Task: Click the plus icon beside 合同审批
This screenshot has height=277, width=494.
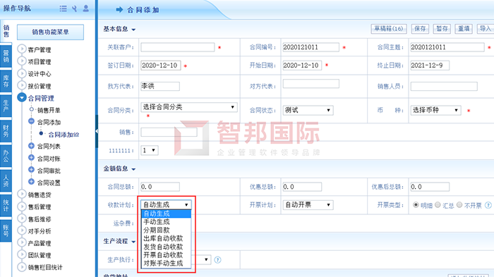Action: (31, 170)
